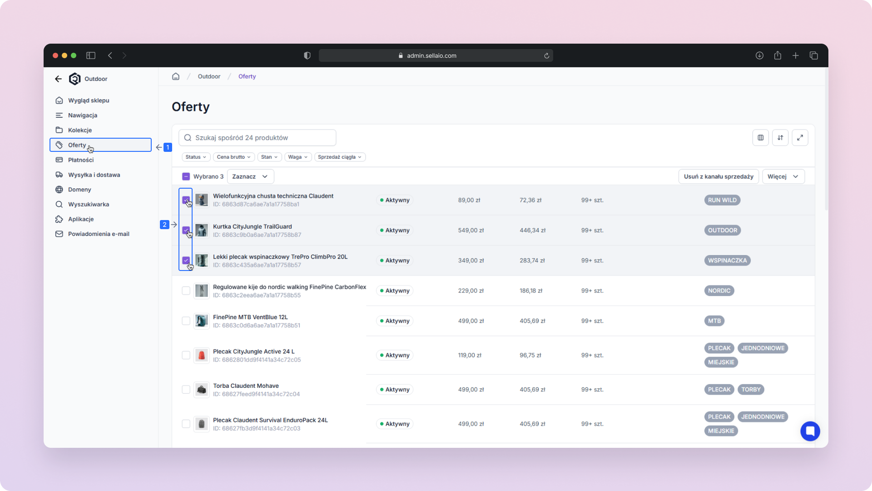Image resolution: width=872 pixels, height=491 pixels.
Task: Click the sort arrows icon button
Action: pyautogui.click(x=780, y=138)
